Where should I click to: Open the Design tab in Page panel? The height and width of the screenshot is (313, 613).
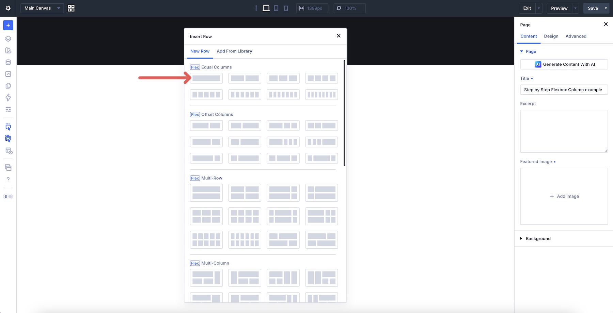tap(551, 36)
